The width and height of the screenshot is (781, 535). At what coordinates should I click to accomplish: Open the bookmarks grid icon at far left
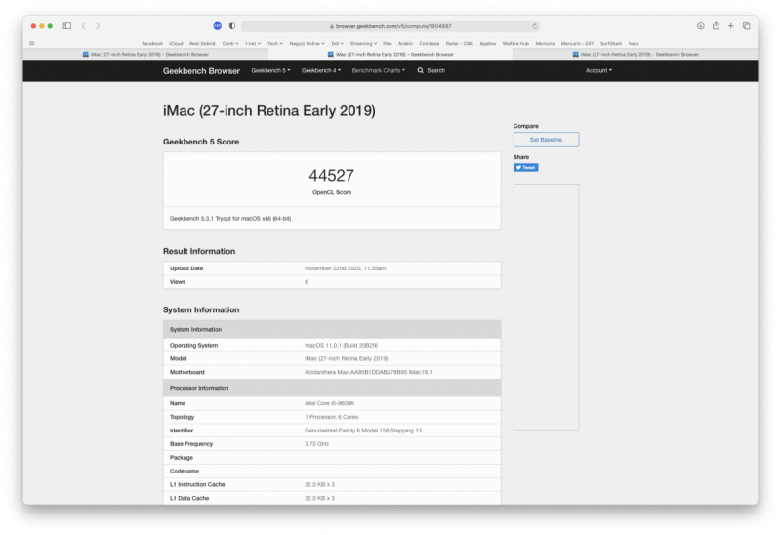click(x=32, y=43)
